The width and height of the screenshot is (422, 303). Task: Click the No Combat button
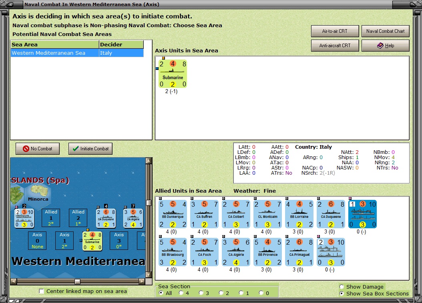point(37,149)
